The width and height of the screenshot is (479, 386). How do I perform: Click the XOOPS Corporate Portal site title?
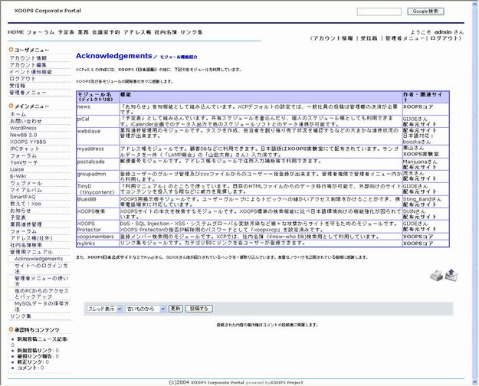tap(48, 11)
